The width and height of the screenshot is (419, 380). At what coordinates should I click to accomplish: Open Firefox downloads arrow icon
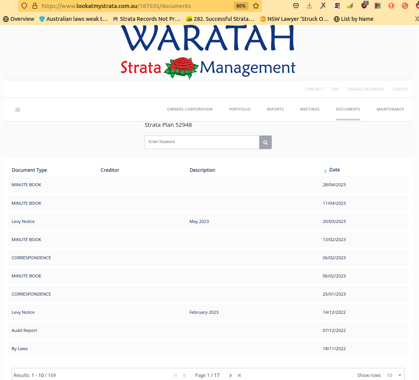coord(309,6)
